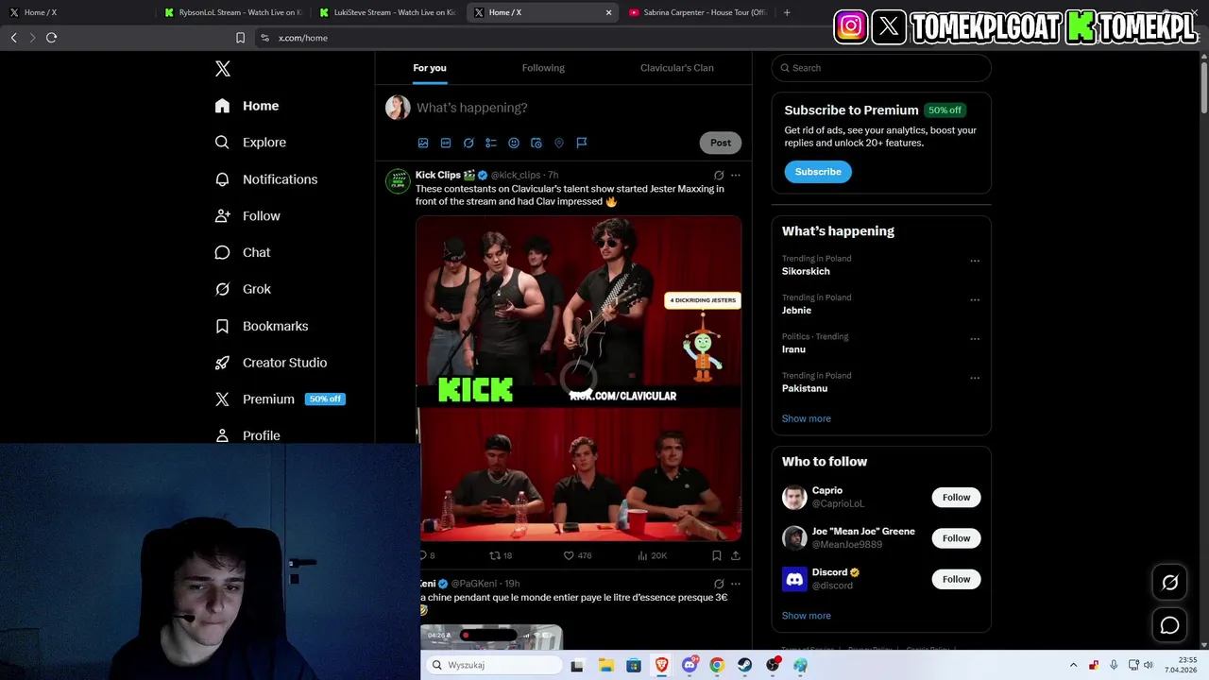
Task: Click the sidebar Follow menu item
Action: point(247,216)
